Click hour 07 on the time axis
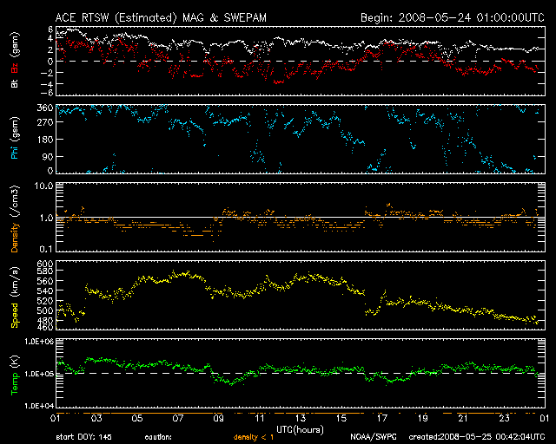This screenshot has width=556, height=444. click(x=177, y=419)
